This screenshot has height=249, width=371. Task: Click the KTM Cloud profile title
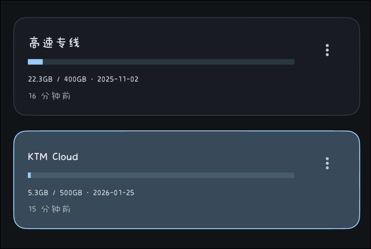click(53, 157)
